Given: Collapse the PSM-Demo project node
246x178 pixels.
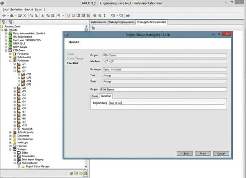Looking at the screenshot, I should click(x=6, y=50).
